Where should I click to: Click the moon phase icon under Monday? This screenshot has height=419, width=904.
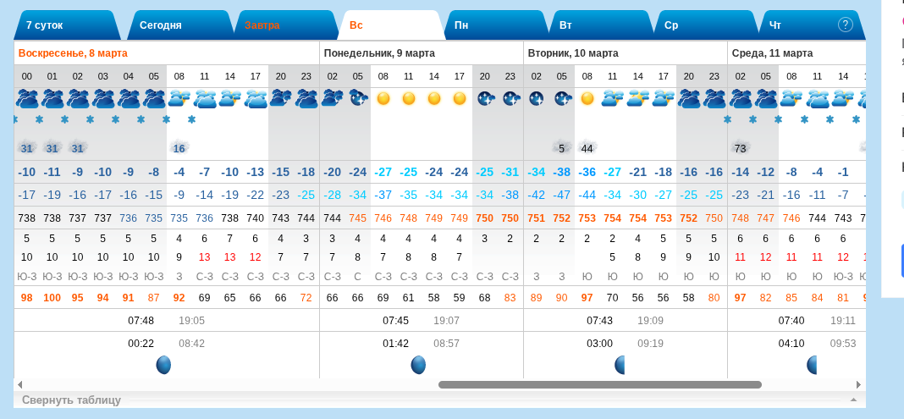pos(418,365)
